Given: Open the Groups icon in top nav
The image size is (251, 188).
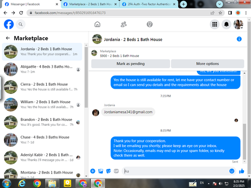Looking at the screenshot, I should (x=150, y=25).
